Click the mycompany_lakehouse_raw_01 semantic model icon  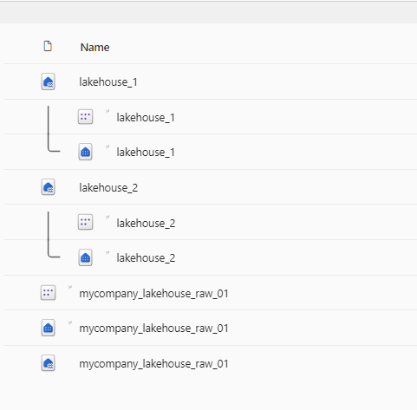tap(48, 293)
